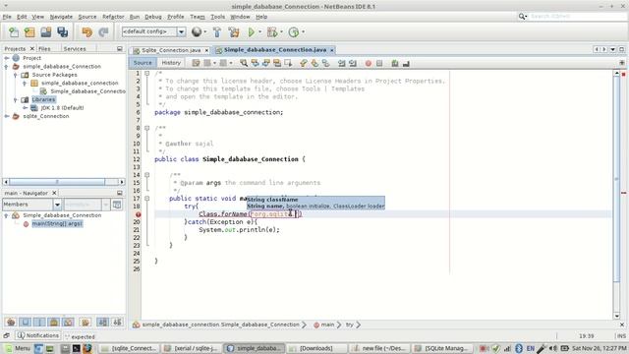Click the Find Selection magnifier in editor toolbar

click(244, 63)
